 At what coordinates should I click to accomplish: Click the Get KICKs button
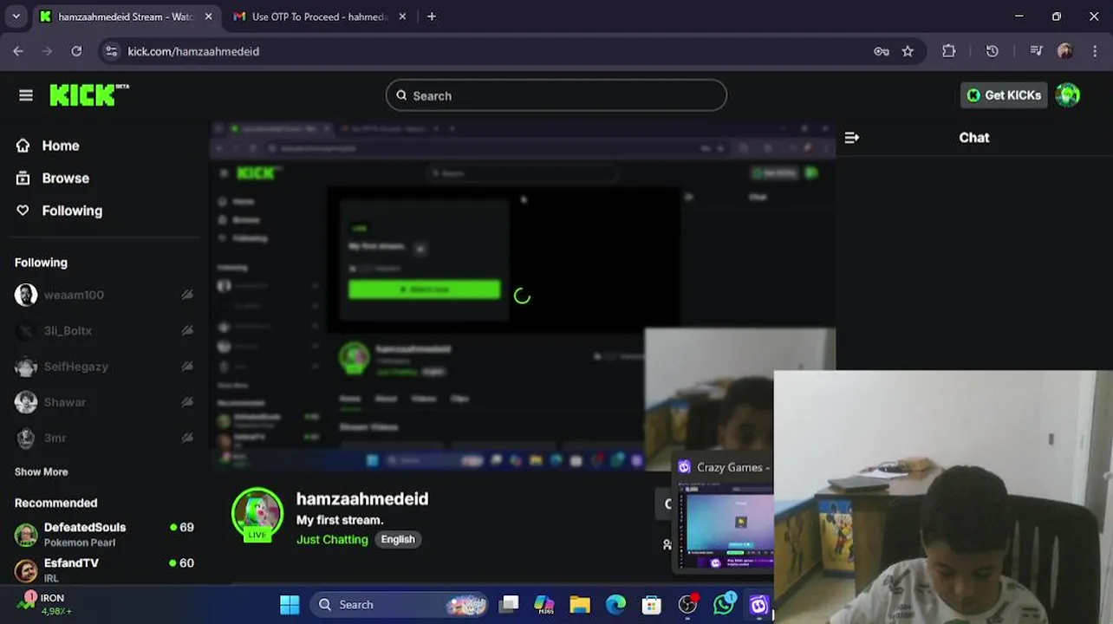click(x=1003, y=95)
